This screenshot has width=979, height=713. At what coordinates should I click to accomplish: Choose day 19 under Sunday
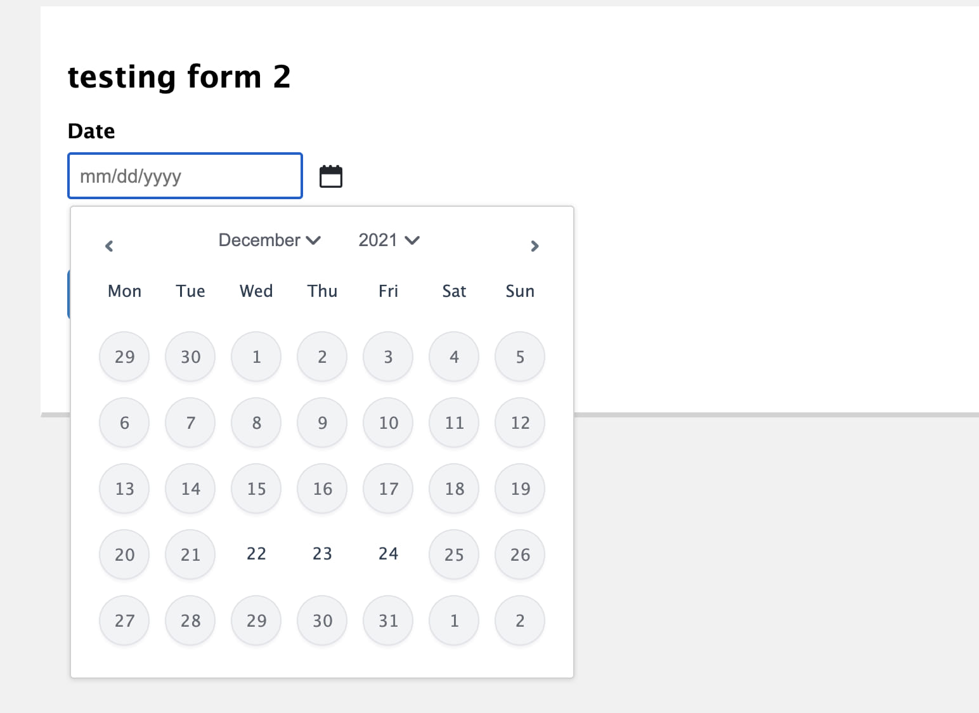[x=520, y=488]
